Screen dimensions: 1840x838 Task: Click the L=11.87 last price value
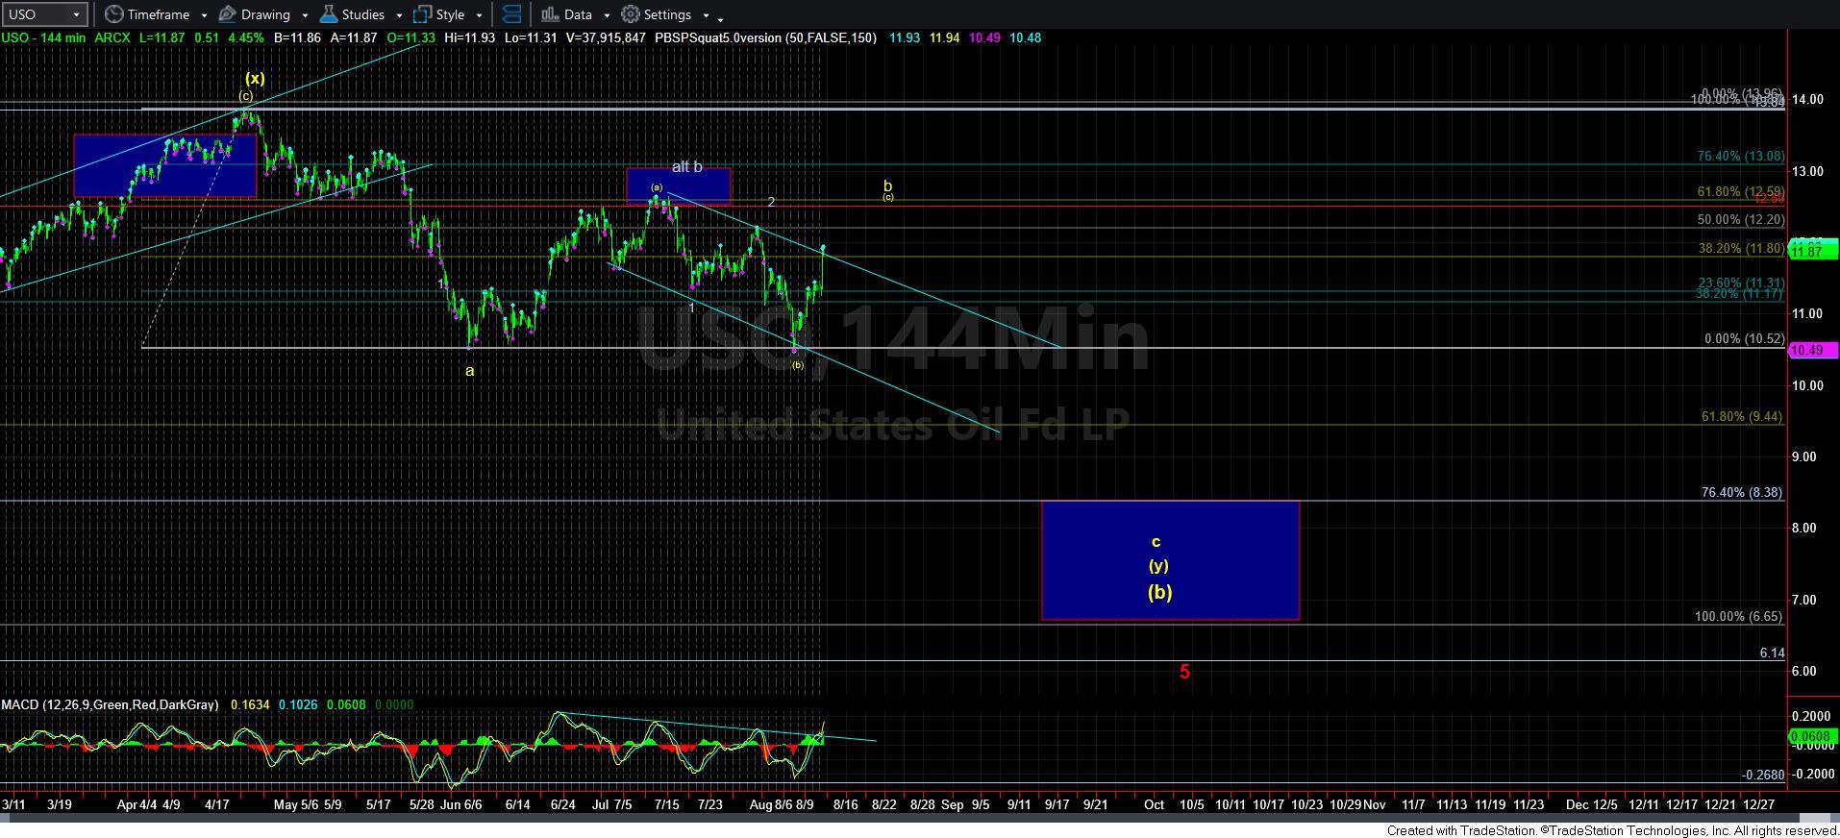click(x=162, y=37)
